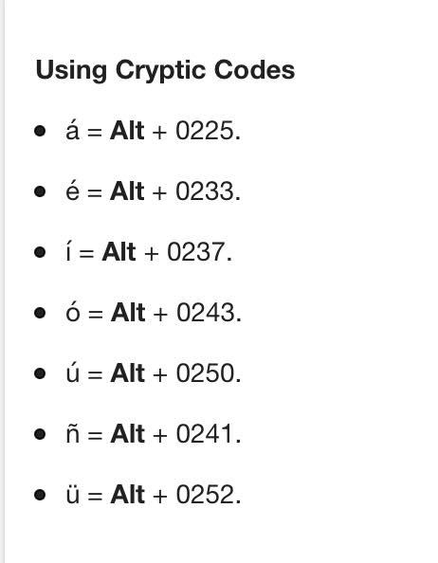Click the code 0225 for á
The width and height of the screenshot is (438, 563).
(x=205, y=131)
